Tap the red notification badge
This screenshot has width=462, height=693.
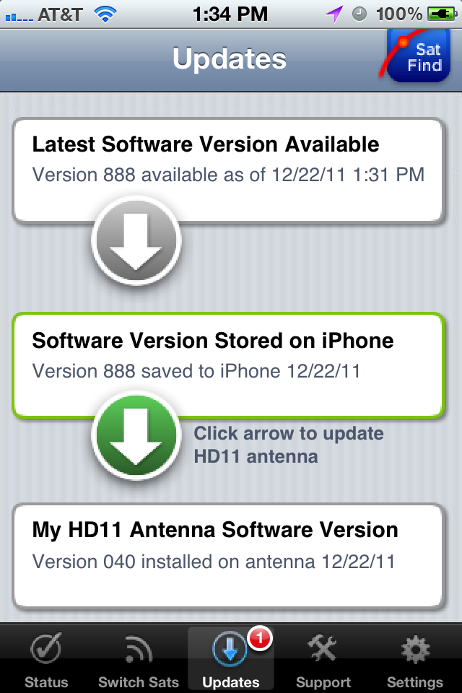pyautogui.click(x=260, y=639)
